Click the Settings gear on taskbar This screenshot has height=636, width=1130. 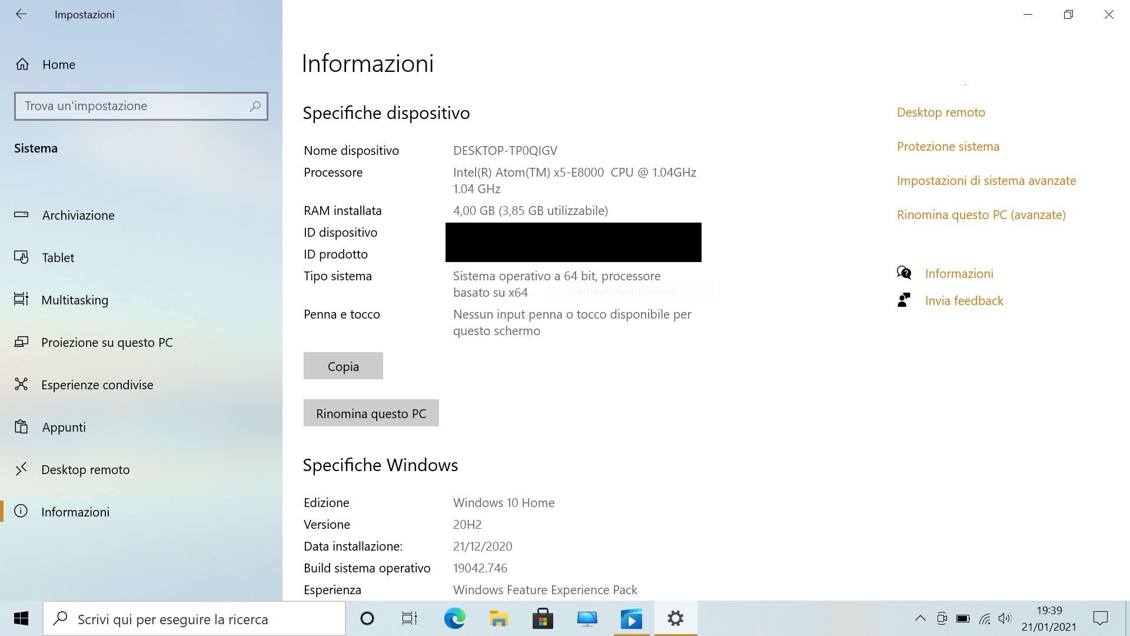[x=676, y=618]
